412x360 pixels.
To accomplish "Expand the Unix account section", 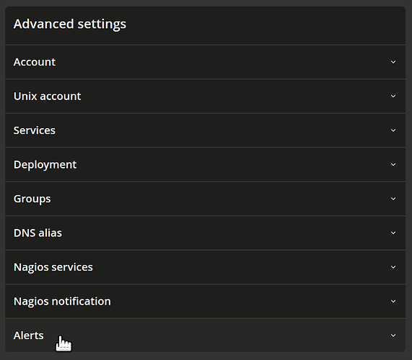I will pyautogui.click(x=205, y=96).
